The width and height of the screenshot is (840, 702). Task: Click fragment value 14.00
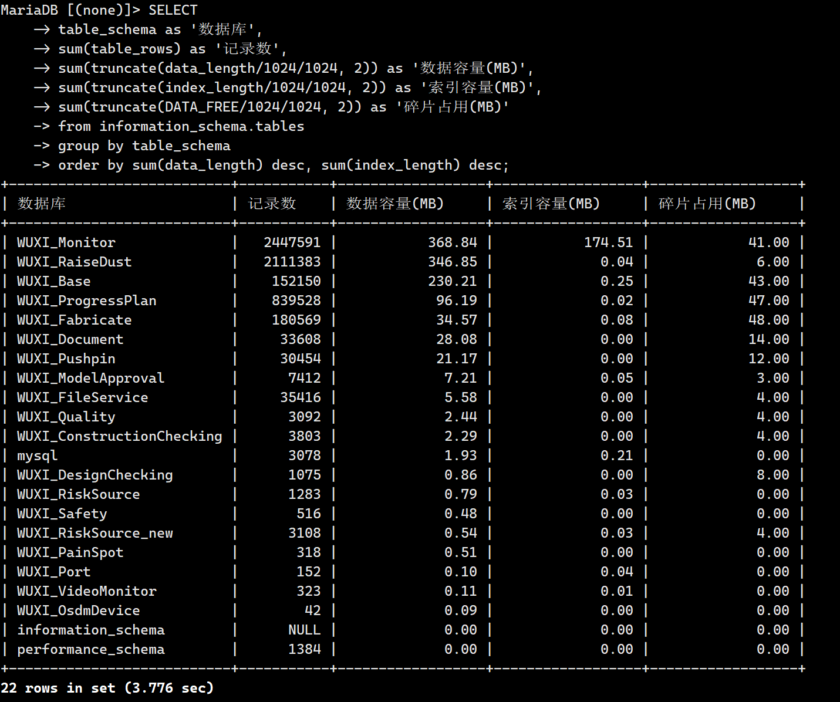(x=769, y=339)
